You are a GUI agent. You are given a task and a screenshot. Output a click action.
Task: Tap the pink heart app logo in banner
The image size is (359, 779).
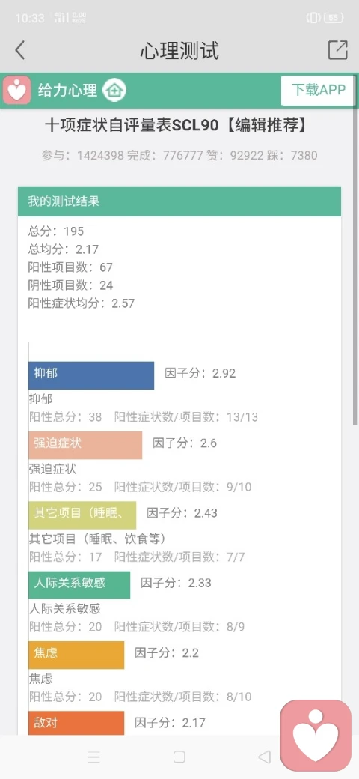pos(17,90)
